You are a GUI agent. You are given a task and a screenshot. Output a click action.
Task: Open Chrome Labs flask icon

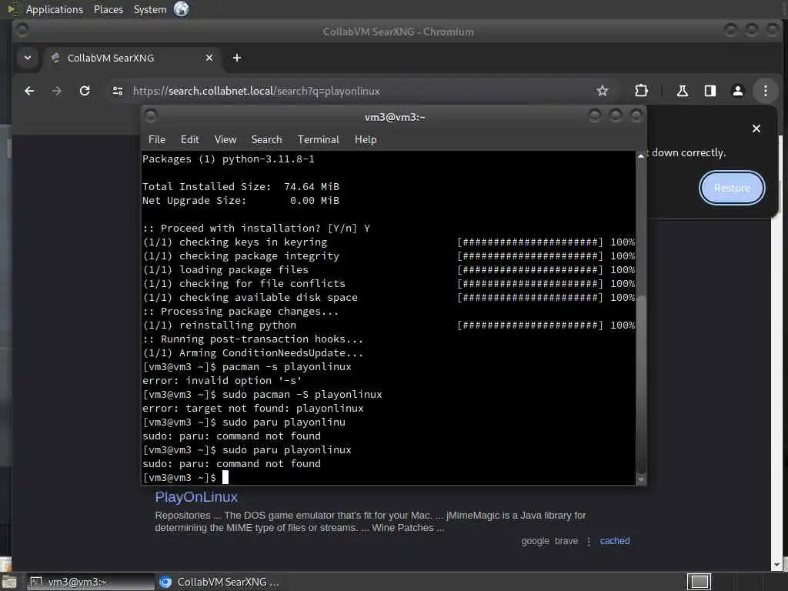(682, 91)
